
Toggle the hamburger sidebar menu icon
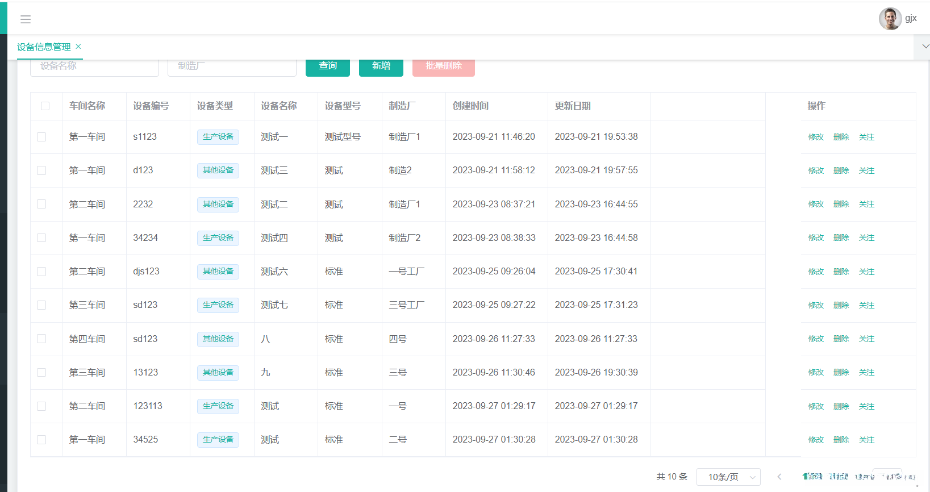pyautogui.click(x=26, y=19)
